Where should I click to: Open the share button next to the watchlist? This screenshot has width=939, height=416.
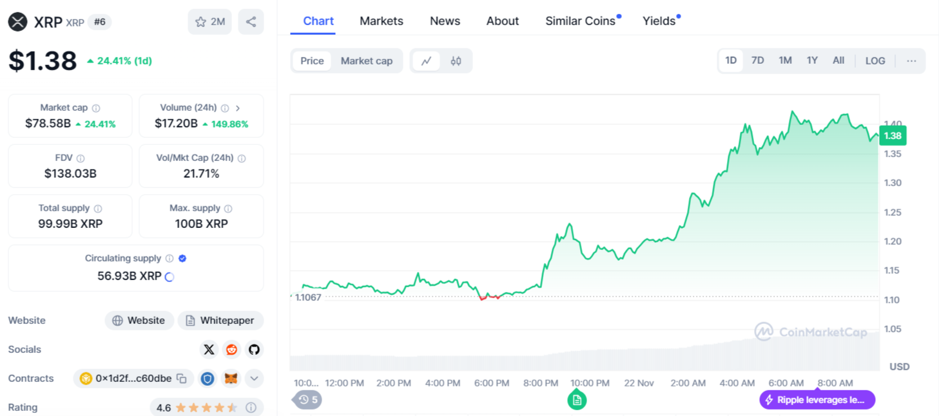(x=251, y=22)
